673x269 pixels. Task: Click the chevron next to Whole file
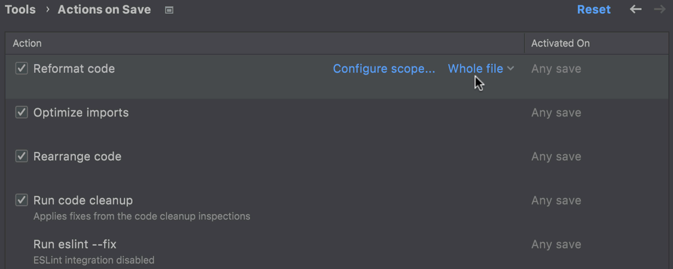pyautogui.click(x=510, y=68)
